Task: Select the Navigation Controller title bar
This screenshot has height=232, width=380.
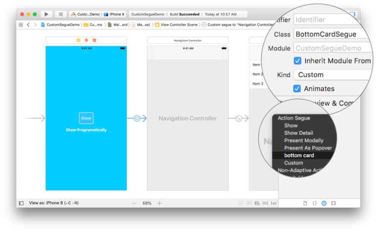Action: point(188,40)
